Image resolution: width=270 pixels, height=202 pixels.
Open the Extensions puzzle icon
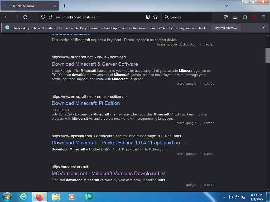(x=245, y=17)
